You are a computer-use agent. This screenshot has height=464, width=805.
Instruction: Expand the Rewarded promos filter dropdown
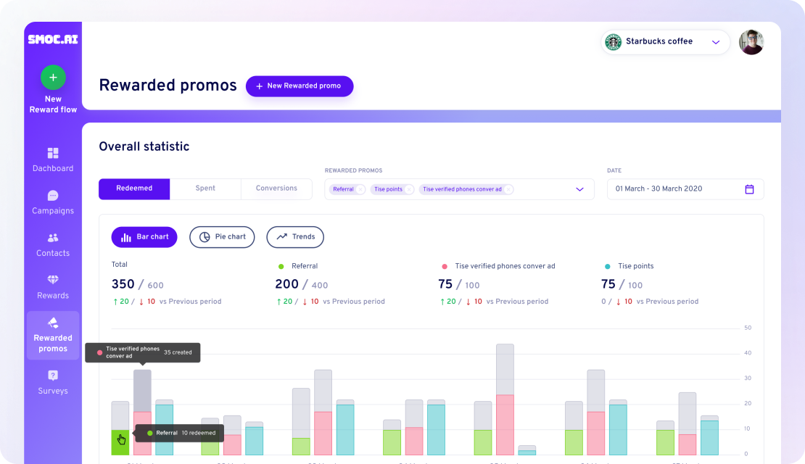coord(579,189)
